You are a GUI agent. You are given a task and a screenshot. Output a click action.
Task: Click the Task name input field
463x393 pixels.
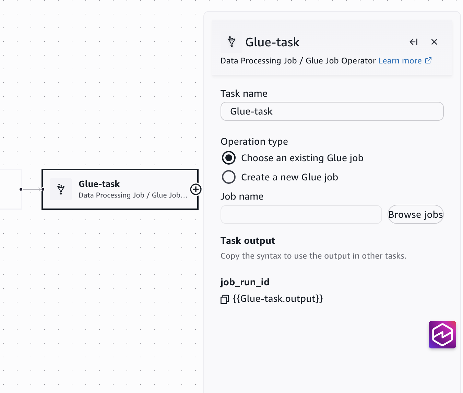pos(332,111)
